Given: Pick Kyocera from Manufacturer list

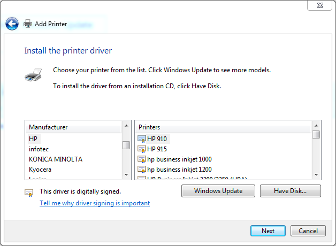Looking at the screenshot, I should point(40,170).
